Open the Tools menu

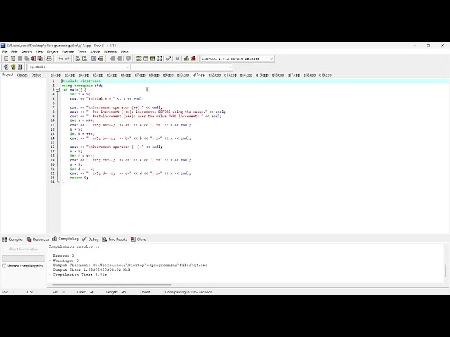click(x=82, y=52)
